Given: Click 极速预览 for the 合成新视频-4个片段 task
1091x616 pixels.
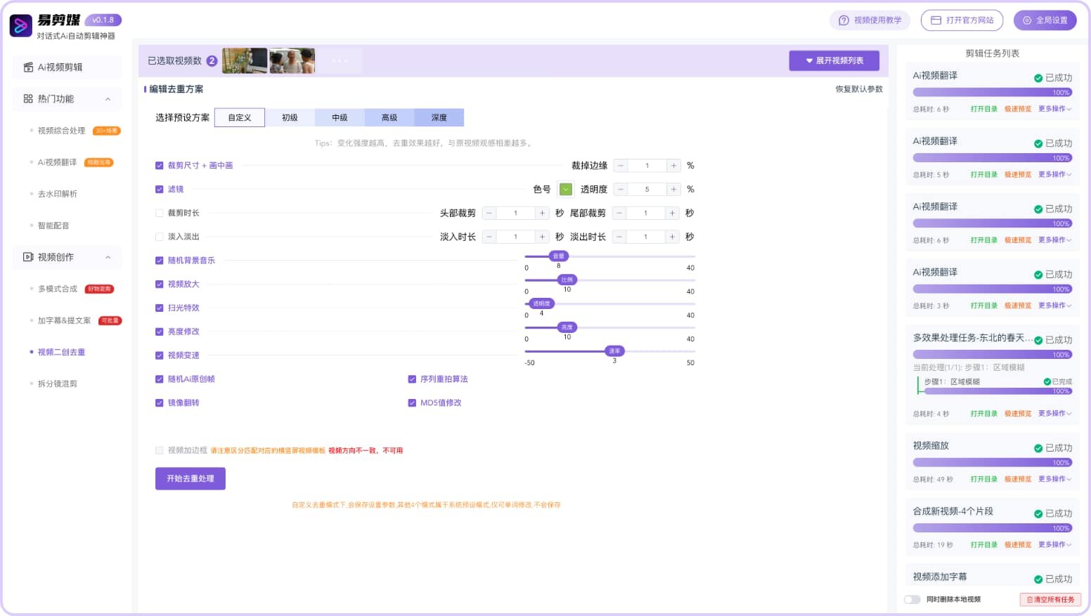Looking at the screenshot, I should pos(1018,545).
